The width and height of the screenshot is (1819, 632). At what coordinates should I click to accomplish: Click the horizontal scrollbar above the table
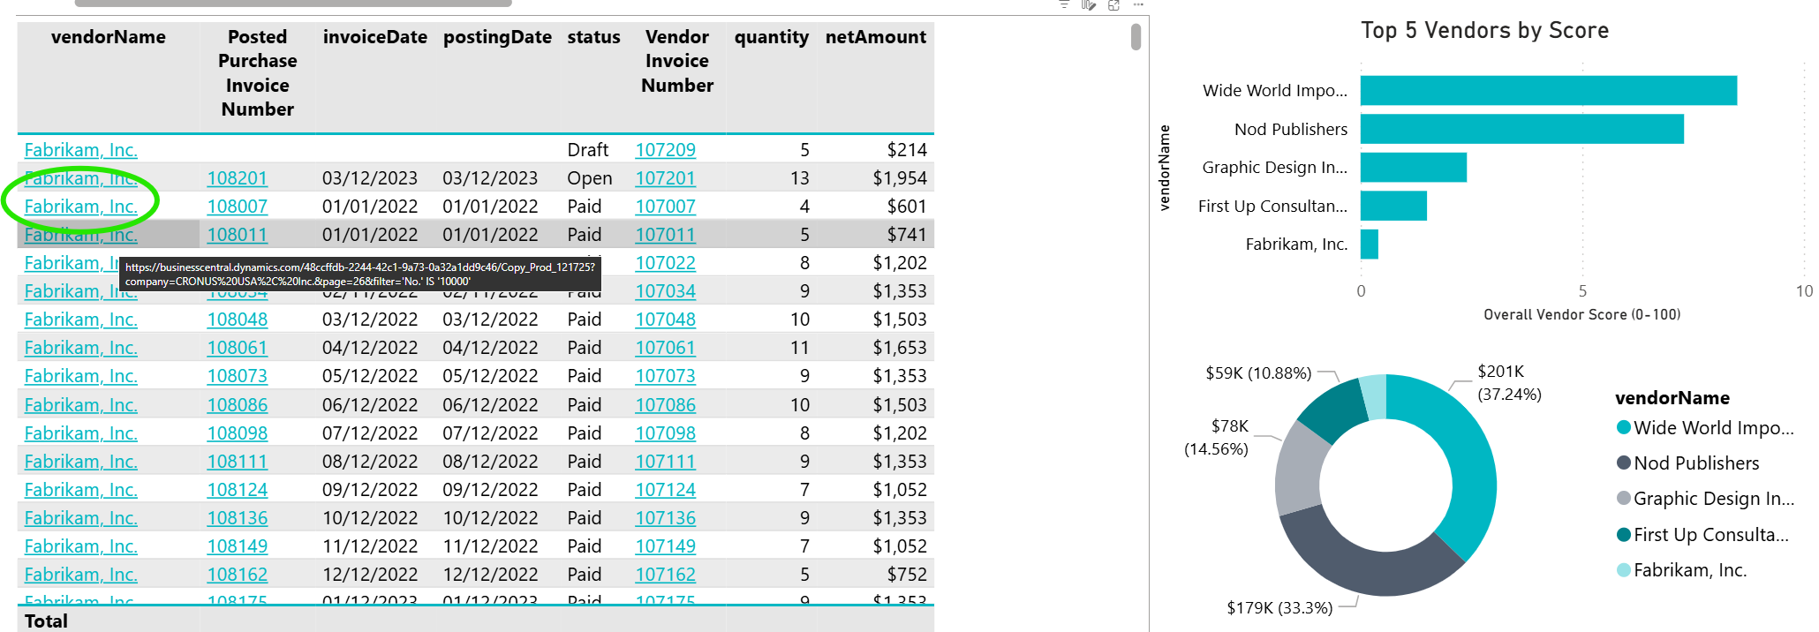coord(293,3)
